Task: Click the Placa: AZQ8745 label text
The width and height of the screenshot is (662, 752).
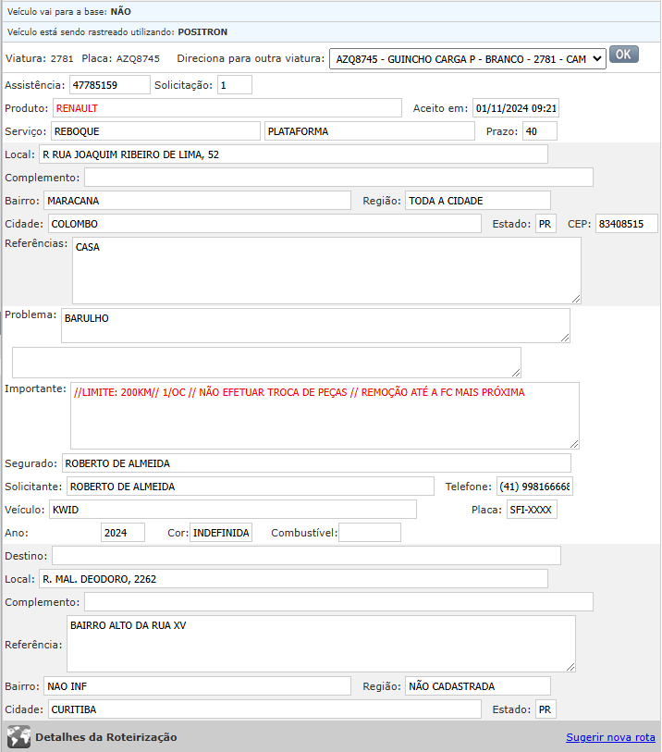Action: [x=120, y=58]
